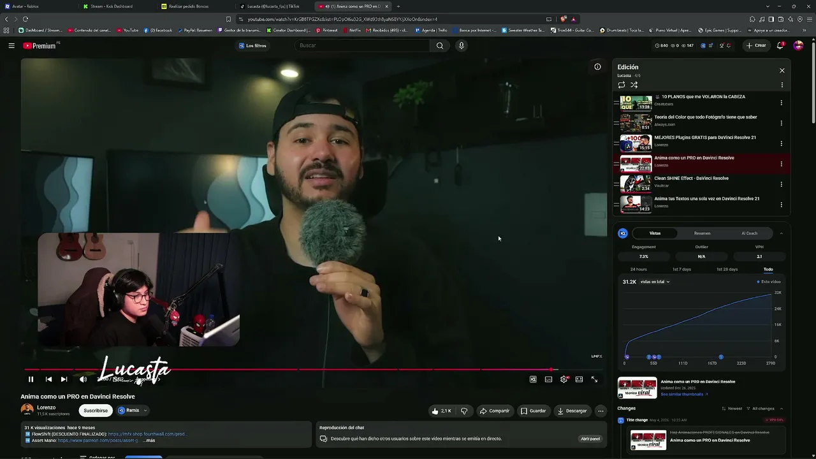
Task: Skip to the previous video
Action: click(x=48, y=379)
